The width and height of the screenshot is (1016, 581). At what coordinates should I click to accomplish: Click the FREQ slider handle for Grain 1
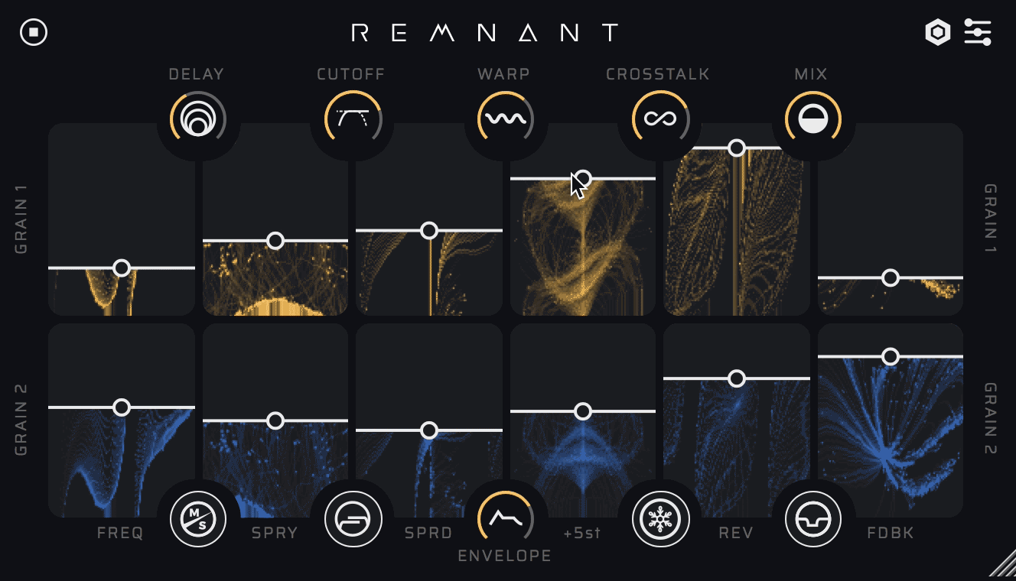click(122, 268)
